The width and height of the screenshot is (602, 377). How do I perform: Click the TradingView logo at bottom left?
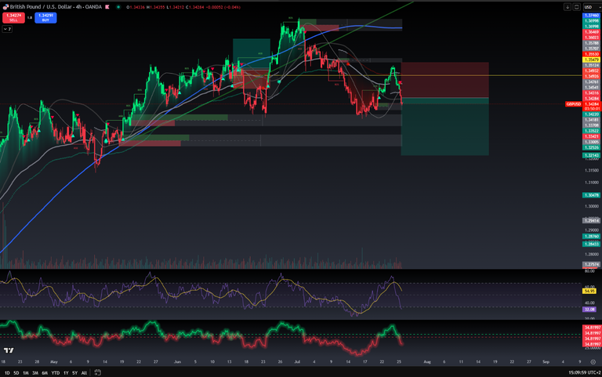[x=9, y=351]
